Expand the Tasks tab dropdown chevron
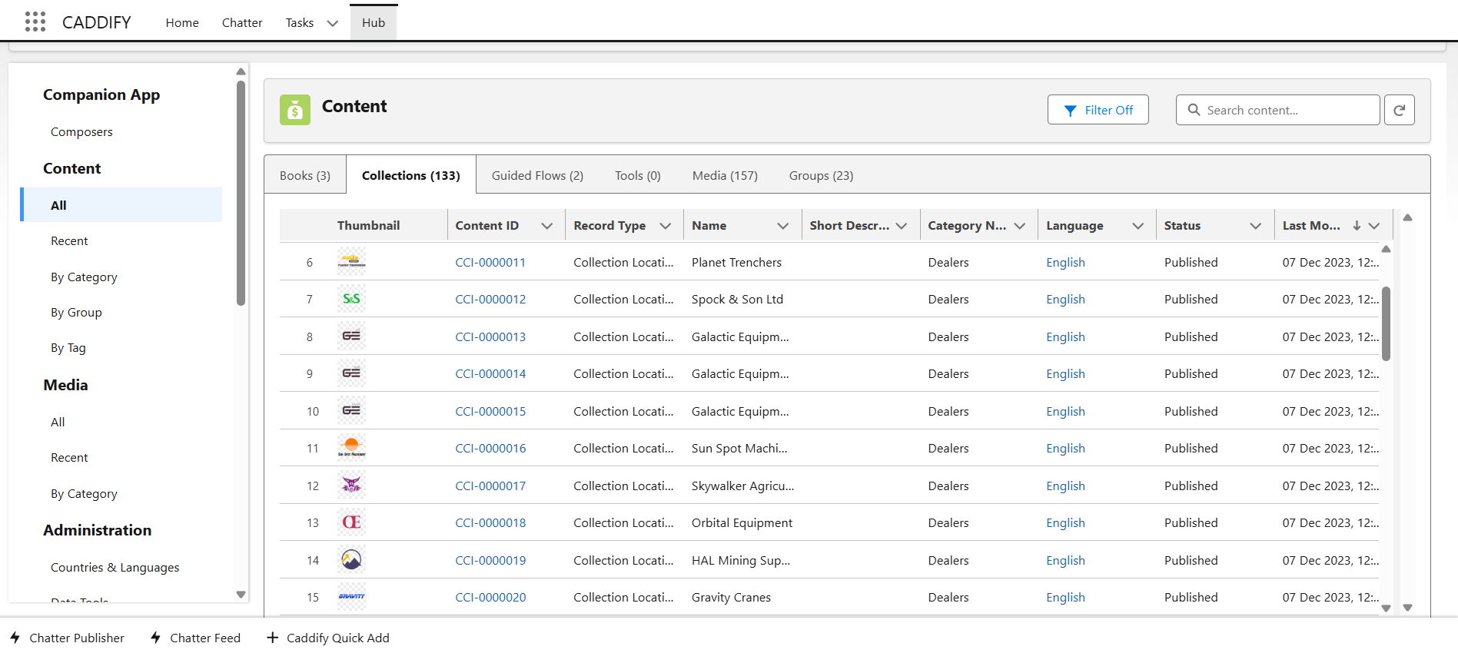Screen dimensions: 1458x653 (x=332, y=23)
